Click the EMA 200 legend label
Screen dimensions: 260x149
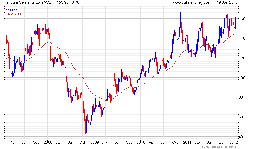point(13,14)
